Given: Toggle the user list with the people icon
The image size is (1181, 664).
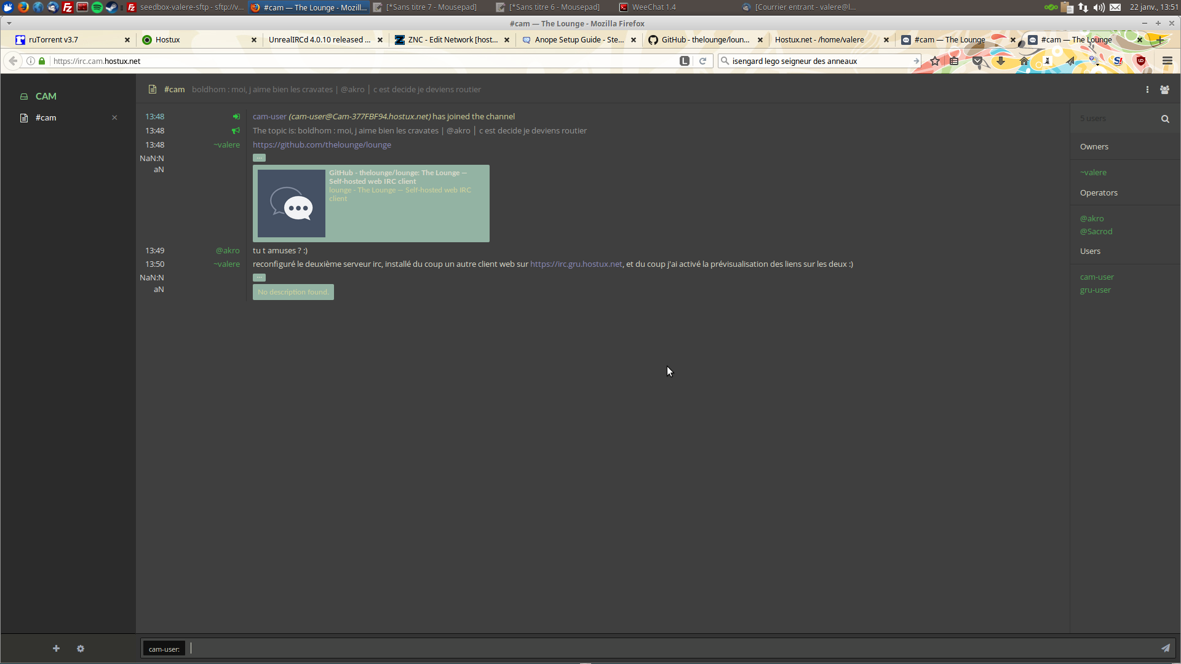Looking at the screenshot, I should coord(1164,90).
